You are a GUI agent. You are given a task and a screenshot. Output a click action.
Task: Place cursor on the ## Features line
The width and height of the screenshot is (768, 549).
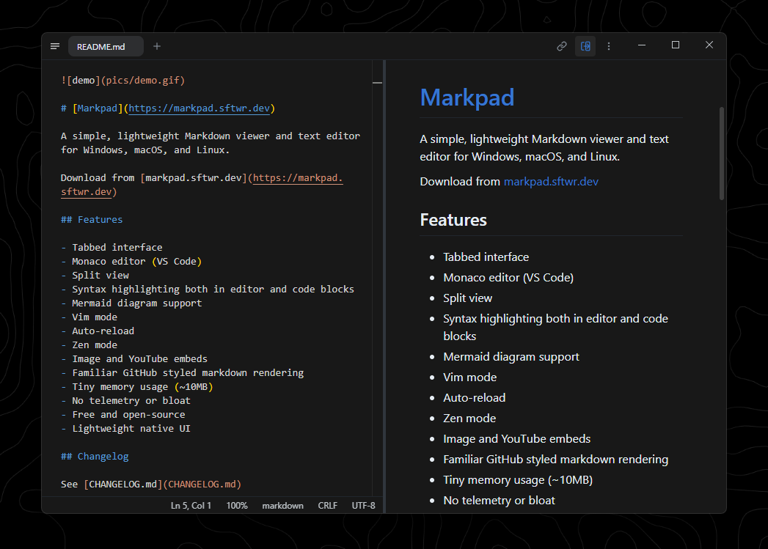click(x=92, y=219)
